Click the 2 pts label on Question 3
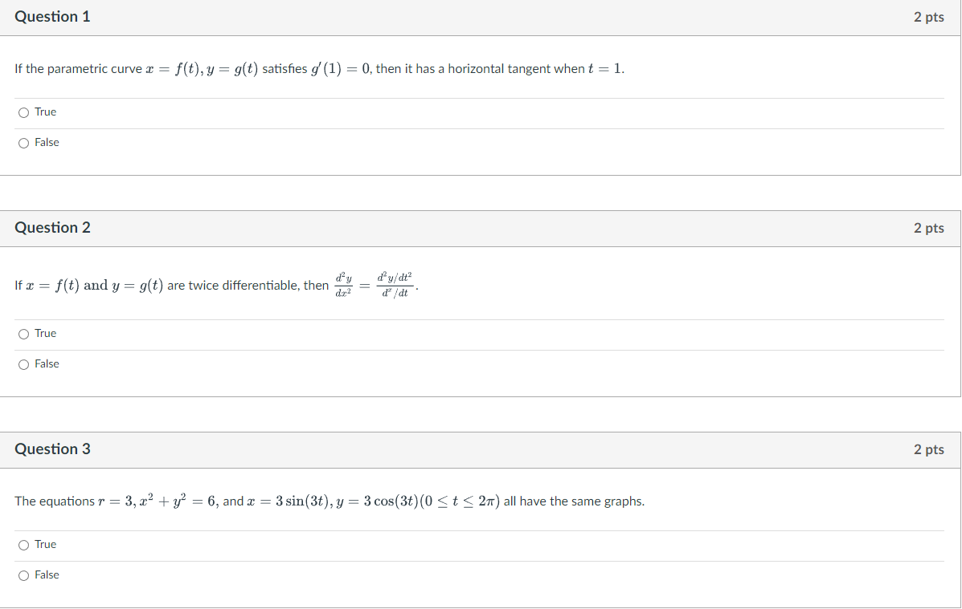 click(929, 449)
